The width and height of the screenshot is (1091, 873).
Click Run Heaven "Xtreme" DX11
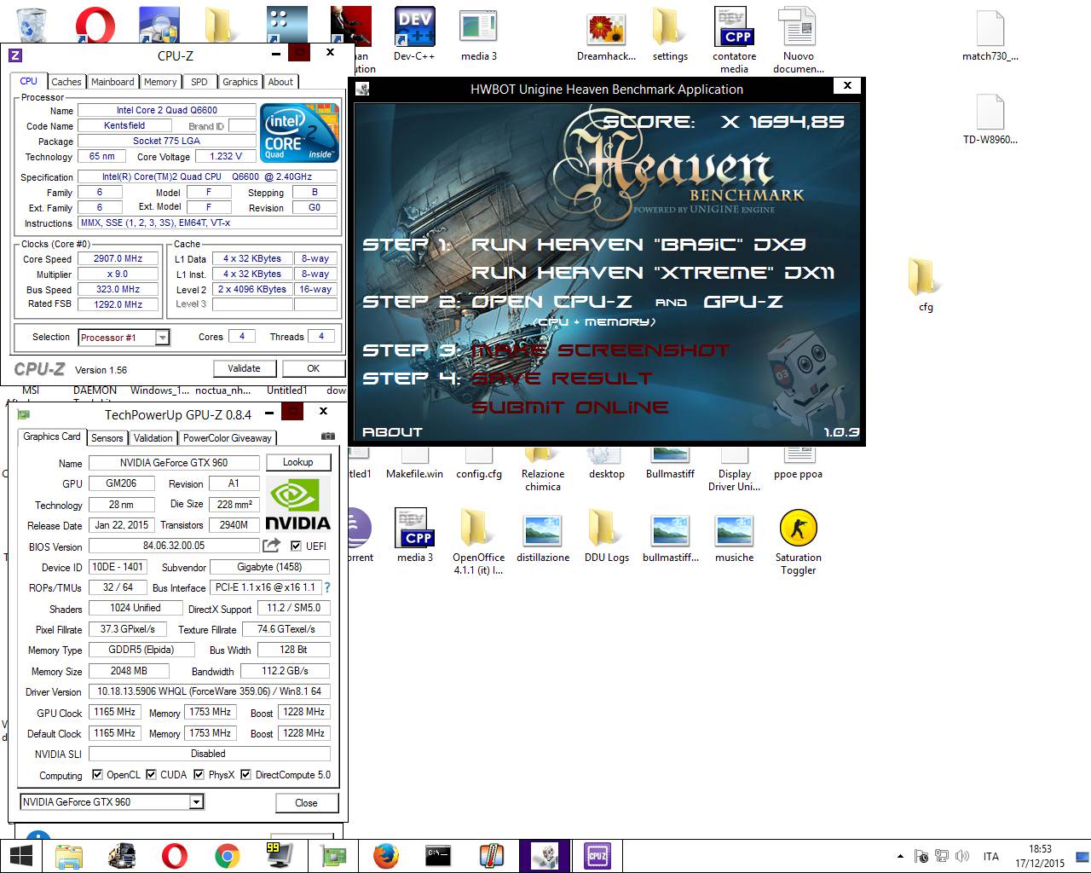[x=653, y=273]
